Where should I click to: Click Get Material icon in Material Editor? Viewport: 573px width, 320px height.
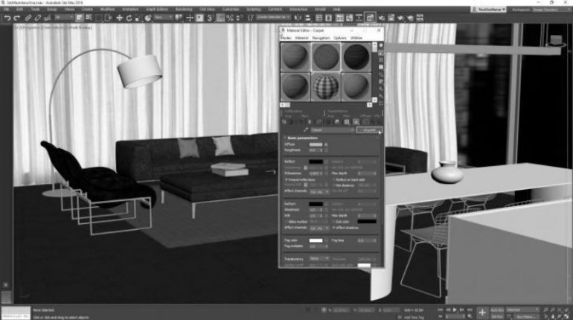[x=284, y=122]
